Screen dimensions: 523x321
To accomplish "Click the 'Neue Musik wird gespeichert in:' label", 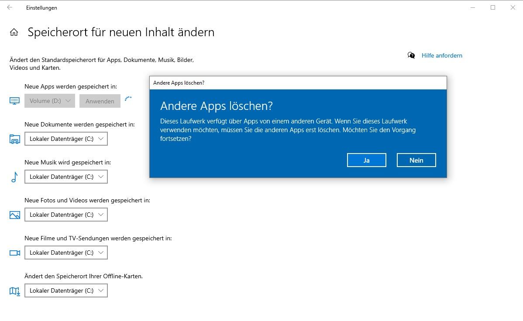I will [68, 162].
